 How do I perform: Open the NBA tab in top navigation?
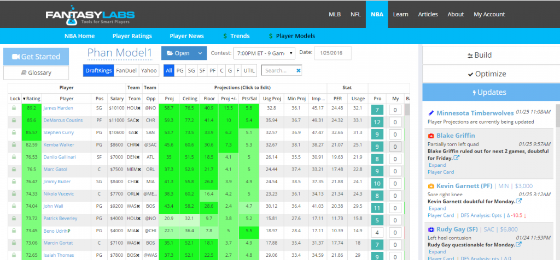point(377,14)
